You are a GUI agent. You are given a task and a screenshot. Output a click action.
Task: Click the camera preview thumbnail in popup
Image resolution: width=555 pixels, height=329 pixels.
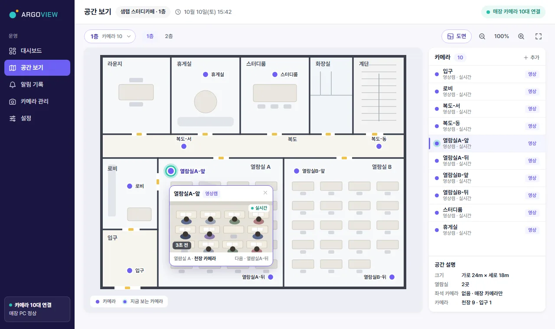[x=221, y=227]
